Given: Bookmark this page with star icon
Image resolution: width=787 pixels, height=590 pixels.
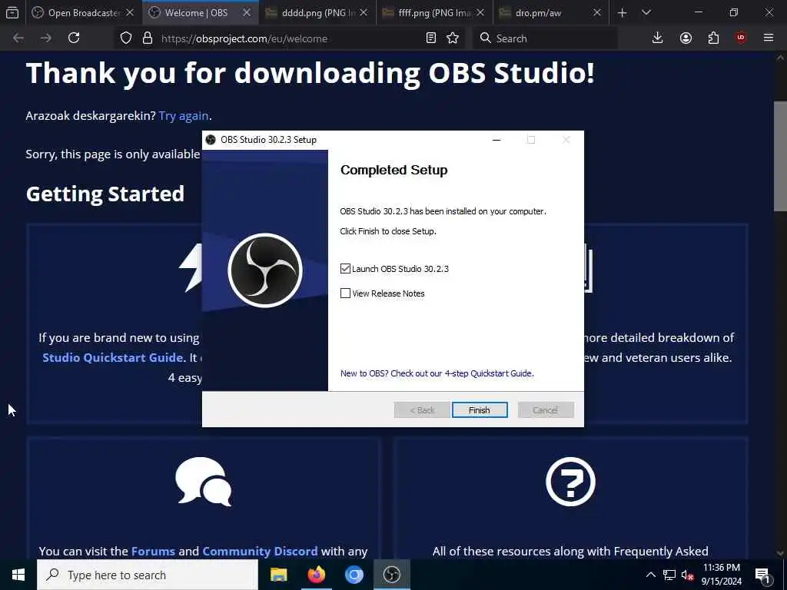Looking at the screenshot, I should coord(453,38).
